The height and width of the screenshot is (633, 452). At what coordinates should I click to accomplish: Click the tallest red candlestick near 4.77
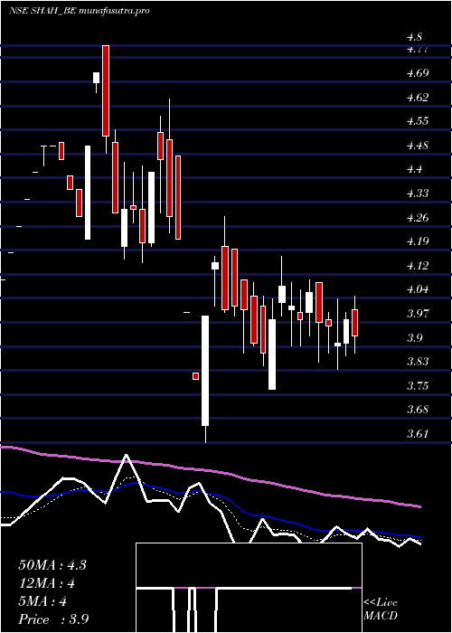106,90
